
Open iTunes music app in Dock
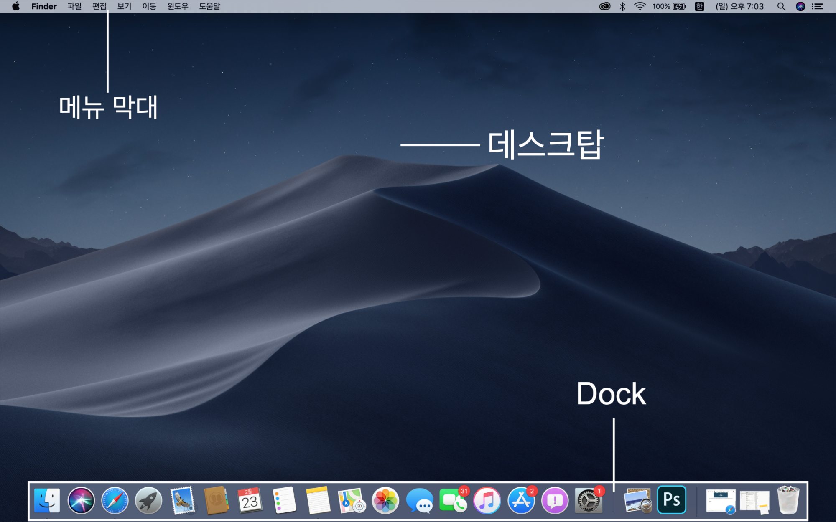[x=487, y=500]
